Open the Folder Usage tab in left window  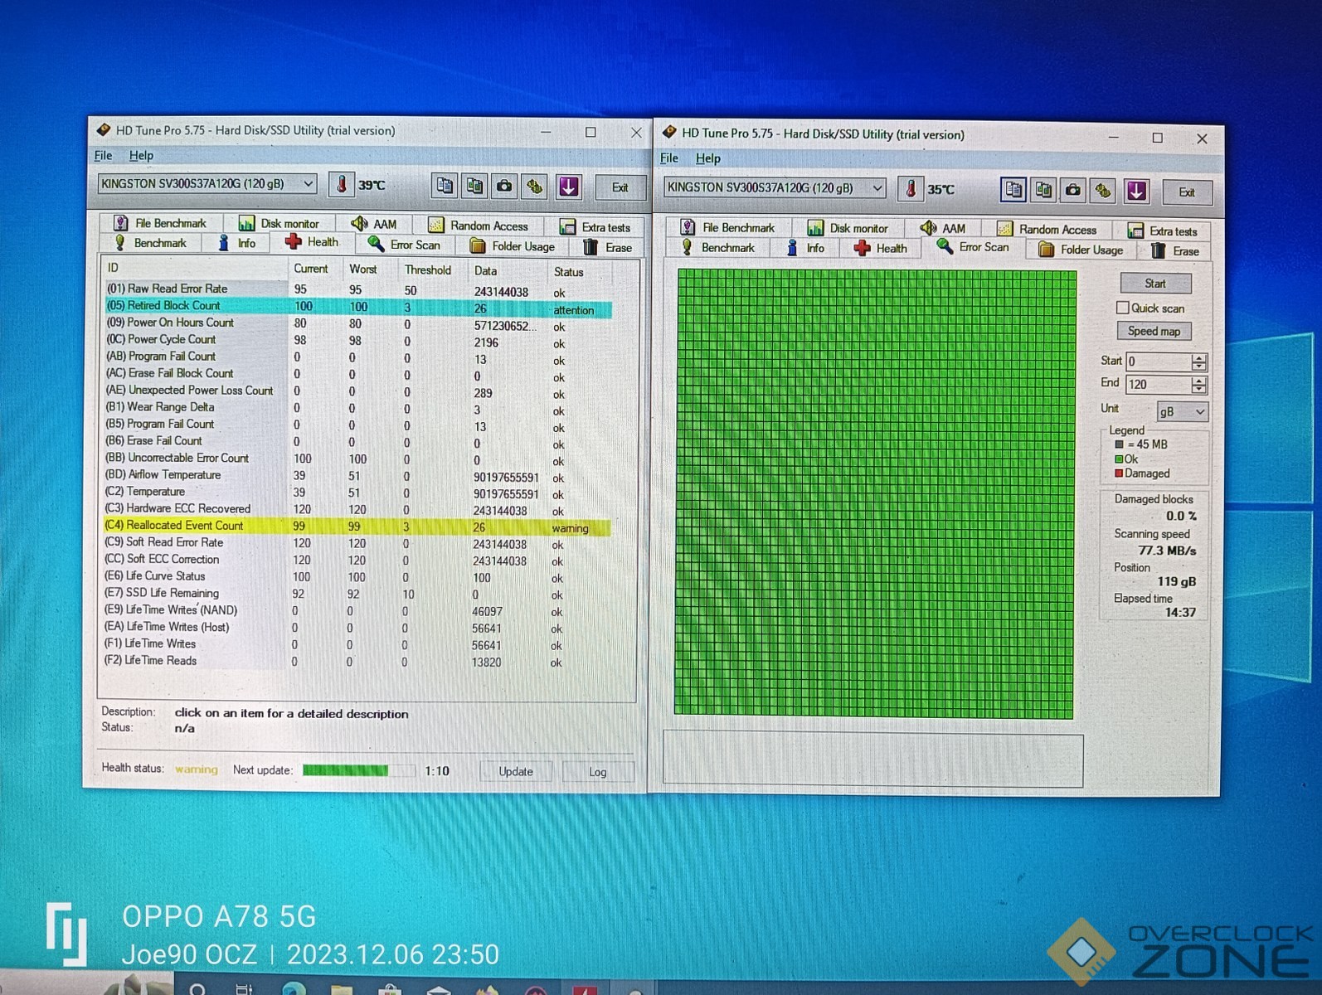513,246
